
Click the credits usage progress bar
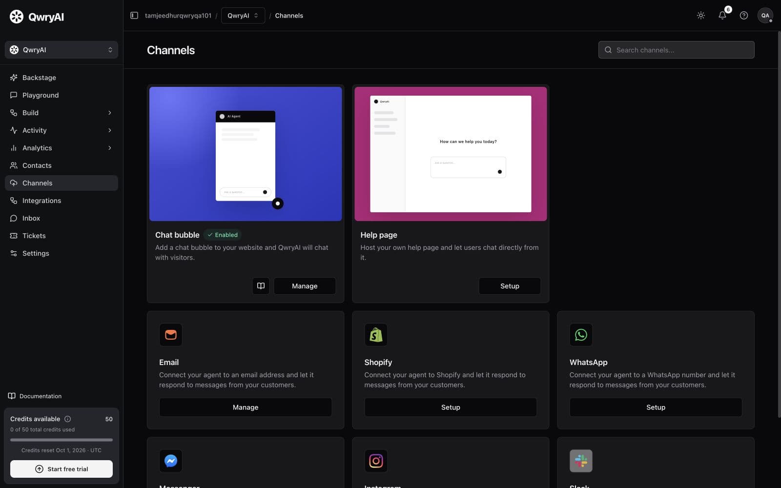coord(62,440)
